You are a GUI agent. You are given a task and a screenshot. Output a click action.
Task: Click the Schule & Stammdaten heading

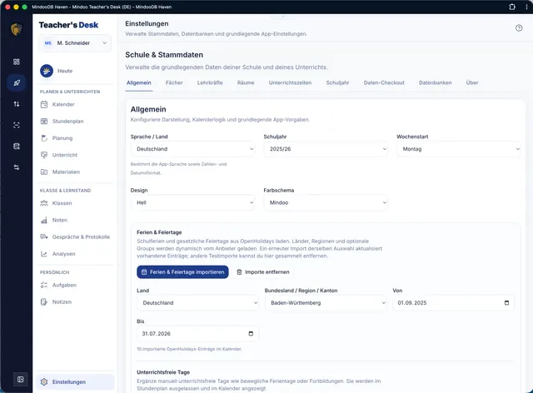pos(164,55)
